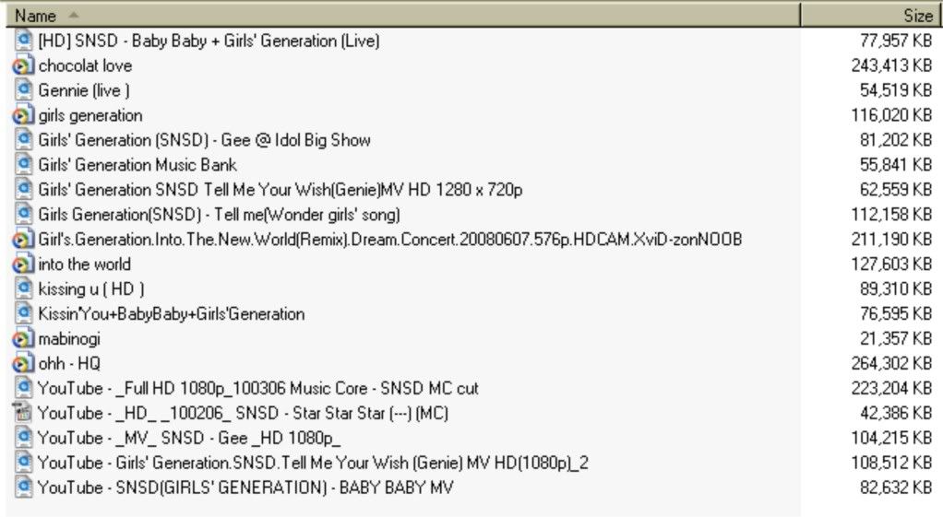Viewport: 943px width, 517px height.
Task: Click the size value '104,215 KB'
Action: click(891, 438)
